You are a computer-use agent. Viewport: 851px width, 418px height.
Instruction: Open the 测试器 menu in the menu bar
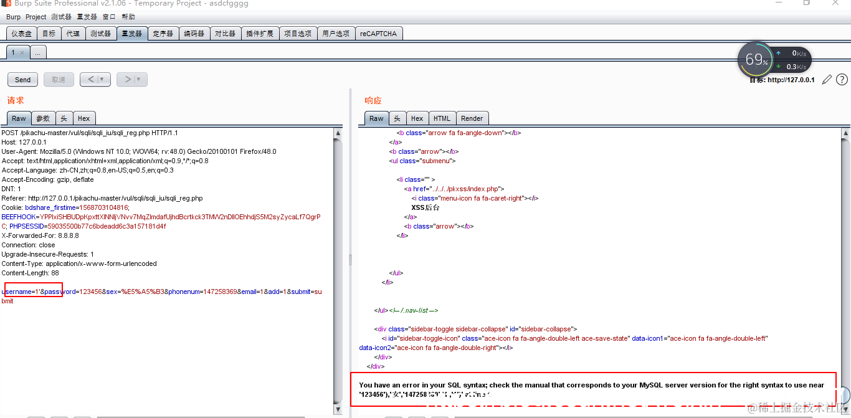click(x=61, y=17)
